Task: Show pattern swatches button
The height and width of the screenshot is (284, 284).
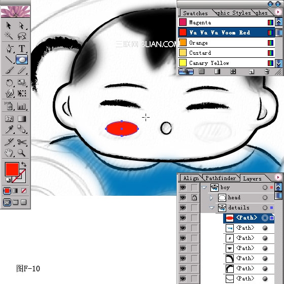Action: (x=233, y=72)
